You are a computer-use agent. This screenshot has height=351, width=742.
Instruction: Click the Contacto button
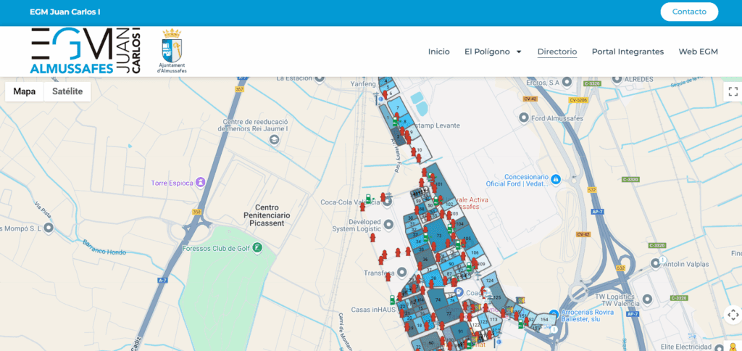tap(689, 12)
